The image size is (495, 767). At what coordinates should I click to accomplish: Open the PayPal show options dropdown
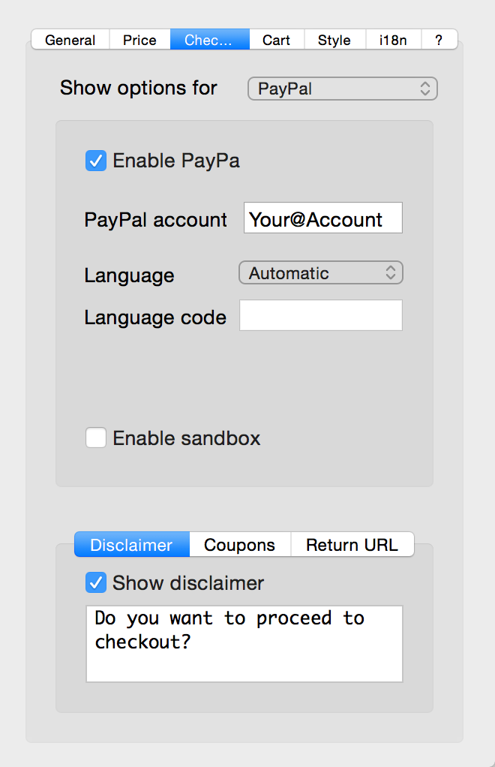click(343, 89)
